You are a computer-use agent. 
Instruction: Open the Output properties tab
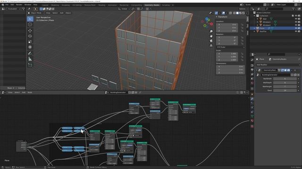[252, 70]
